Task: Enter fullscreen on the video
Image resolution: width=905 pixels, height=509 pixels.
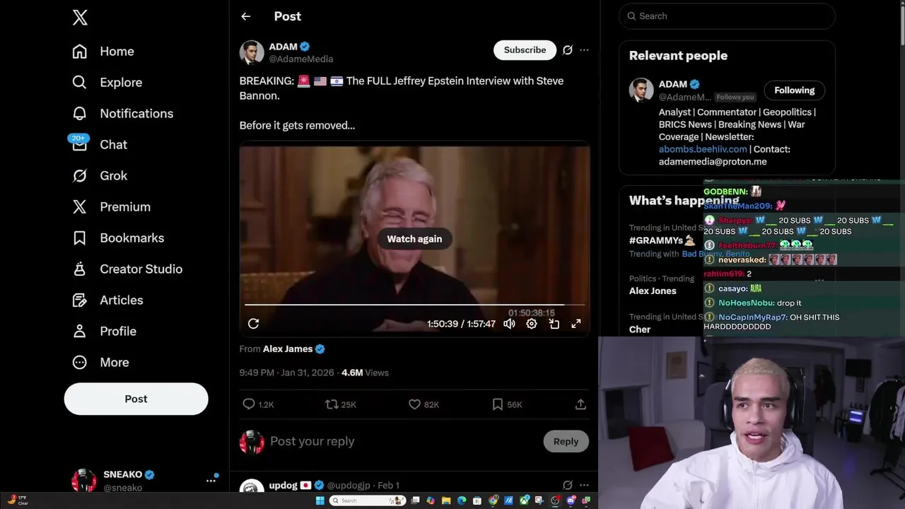Action: coord(576,324)
